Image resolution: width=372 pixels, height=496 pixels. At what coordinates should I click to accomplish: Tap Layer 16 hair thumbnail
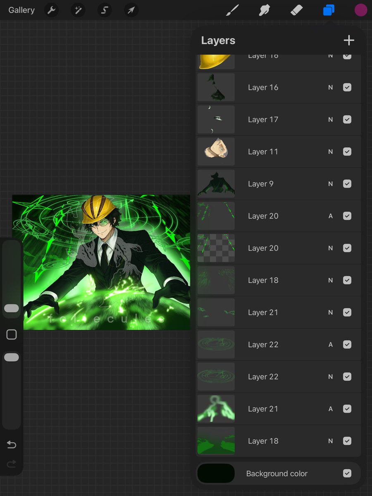(216, 87)
